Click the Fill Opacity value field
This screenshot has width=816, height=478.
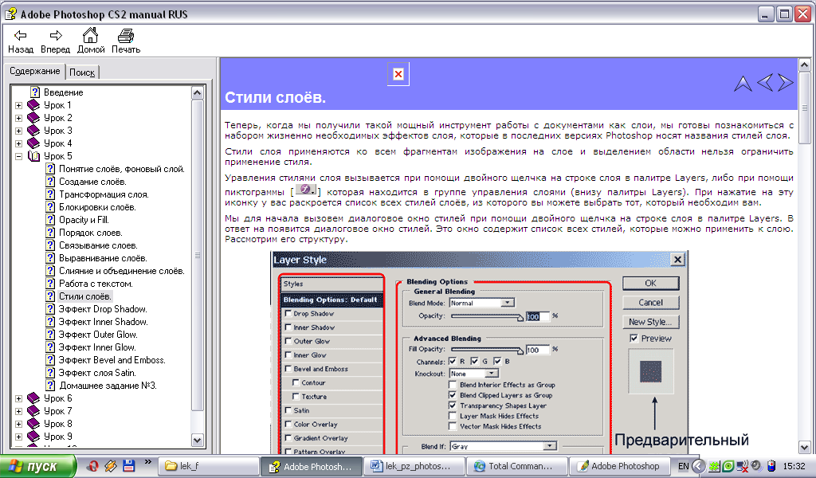(x=538, y=350)
